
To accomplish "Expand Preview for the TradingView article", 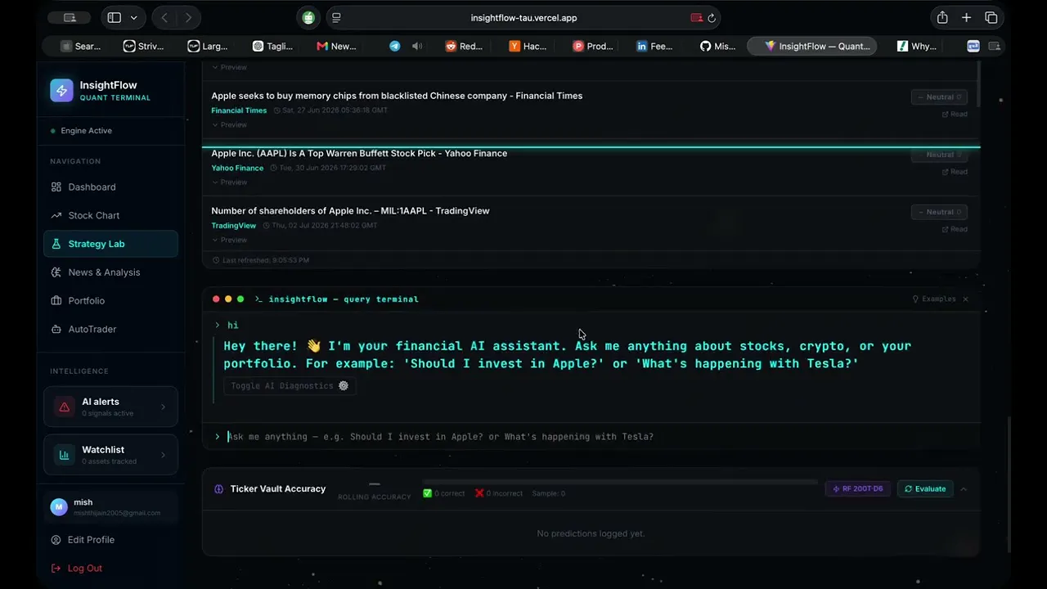I will pyautogui.click(x=230, y=240).
